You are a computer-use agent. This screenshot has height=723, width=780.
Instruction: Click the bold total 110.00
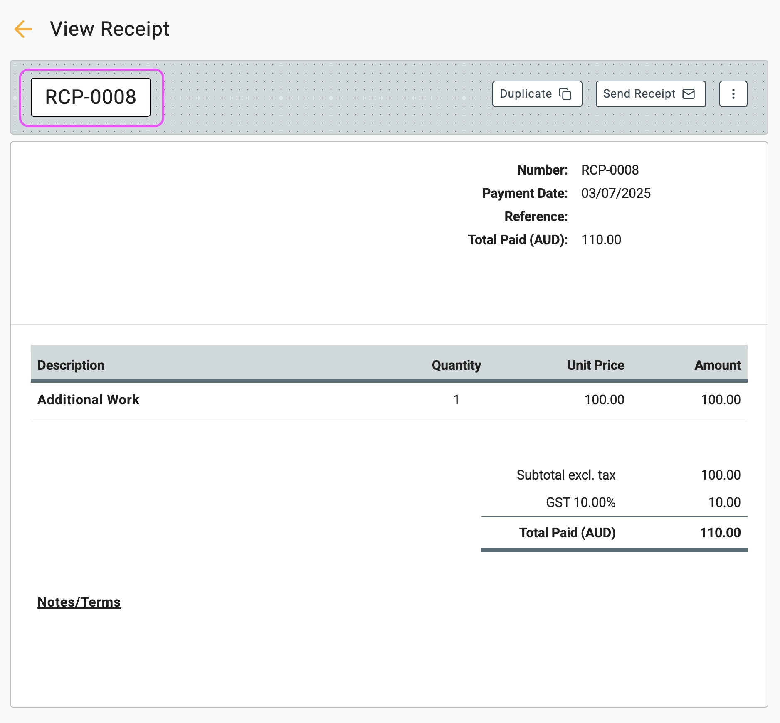tap(721, 533)
